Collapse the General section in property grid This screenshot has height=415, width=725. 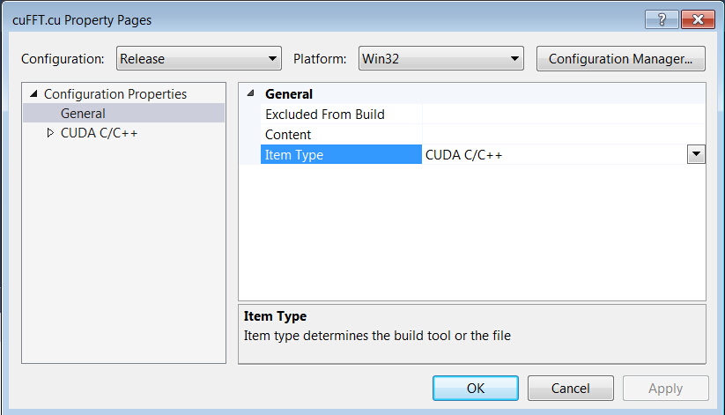[x=250, y=93]
